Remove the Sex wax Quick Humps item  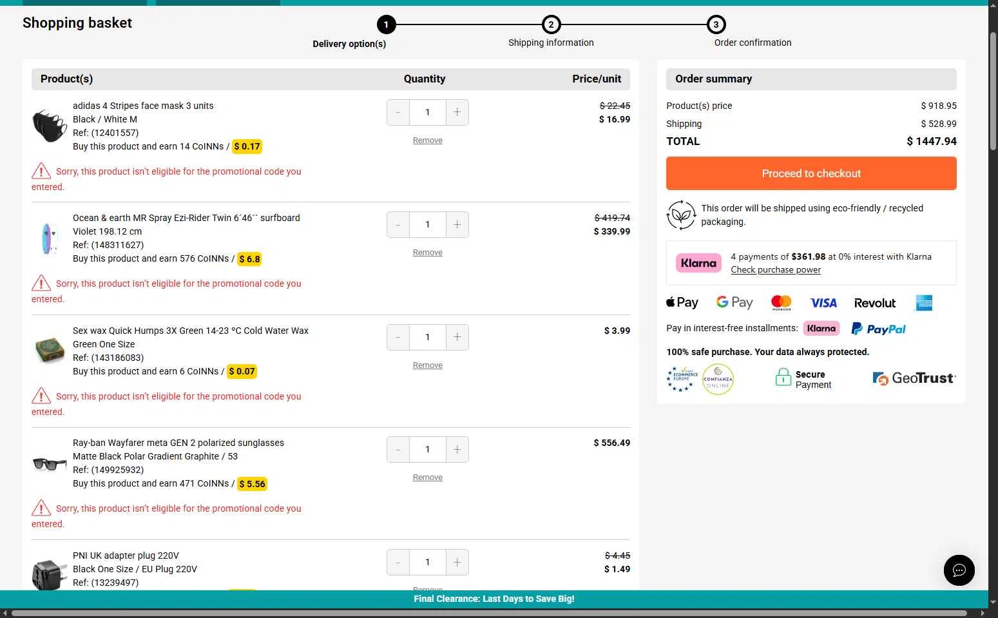point(428,365)
